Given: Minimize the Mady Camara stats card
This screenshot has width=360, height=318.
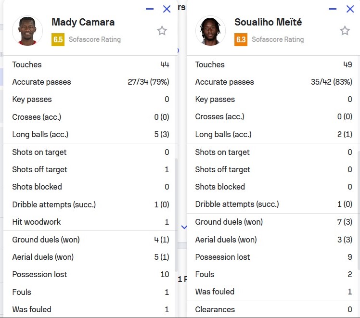Looking at the screenshot, I should (150, 9).
